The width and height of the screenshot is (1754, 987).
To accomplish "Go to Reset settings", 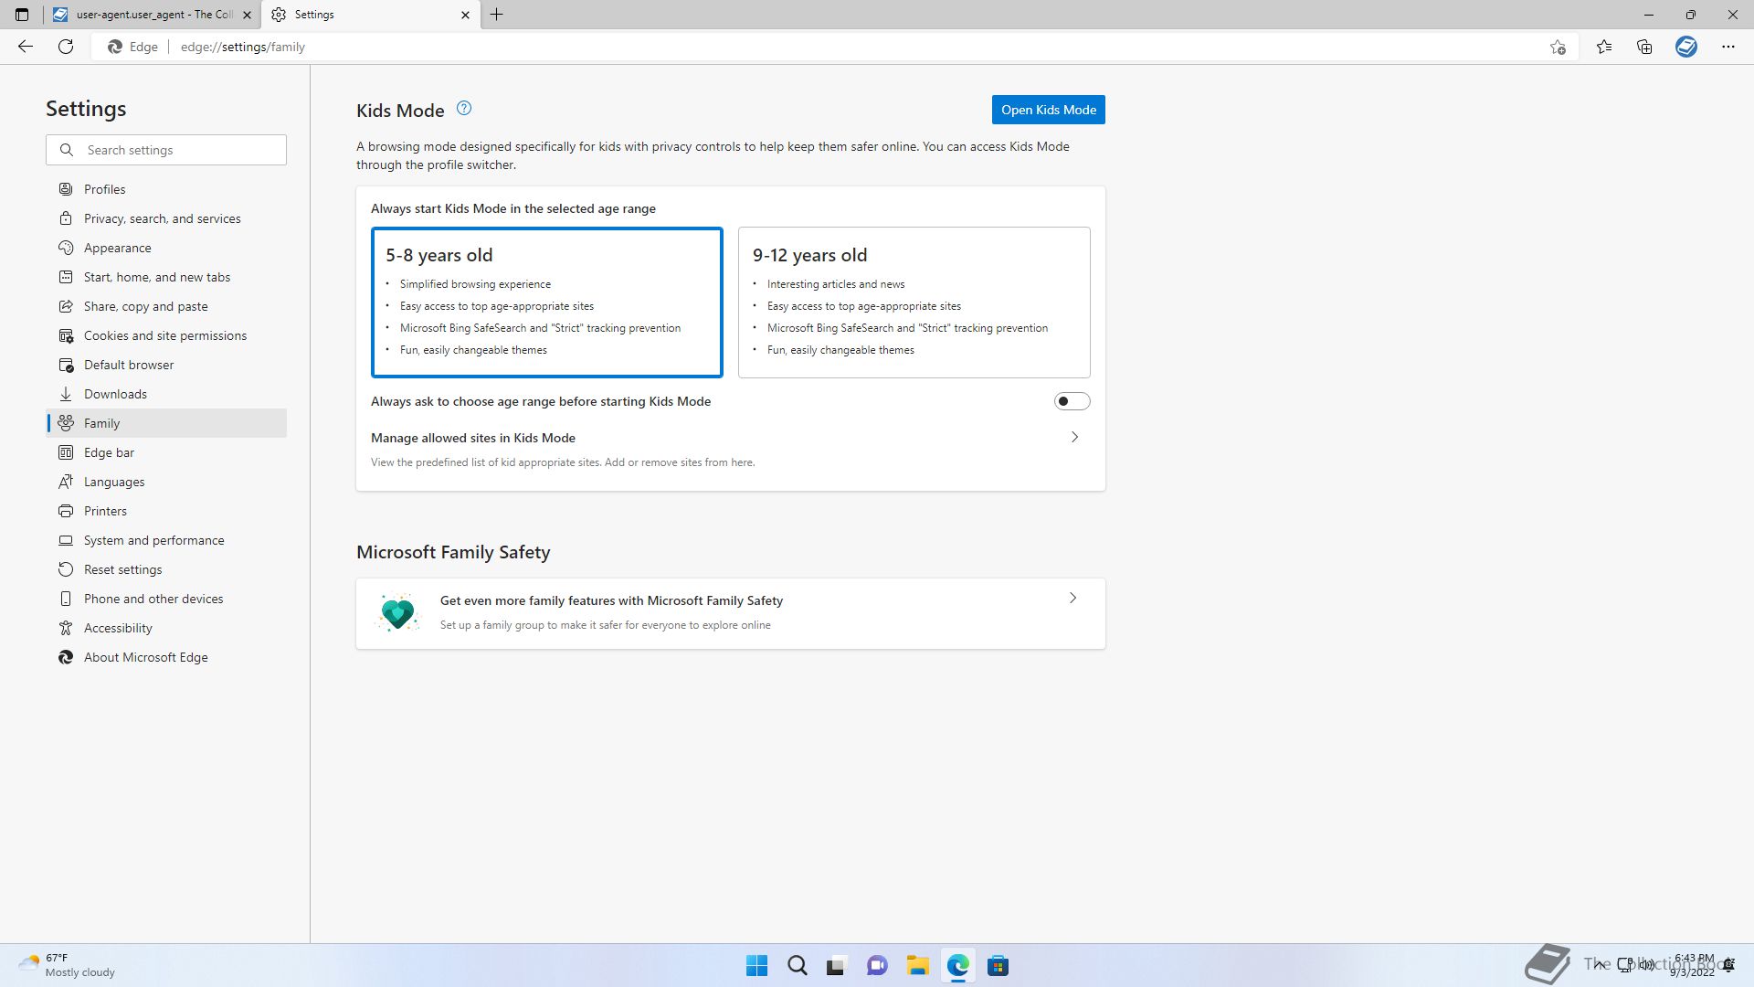I will 166,569.
